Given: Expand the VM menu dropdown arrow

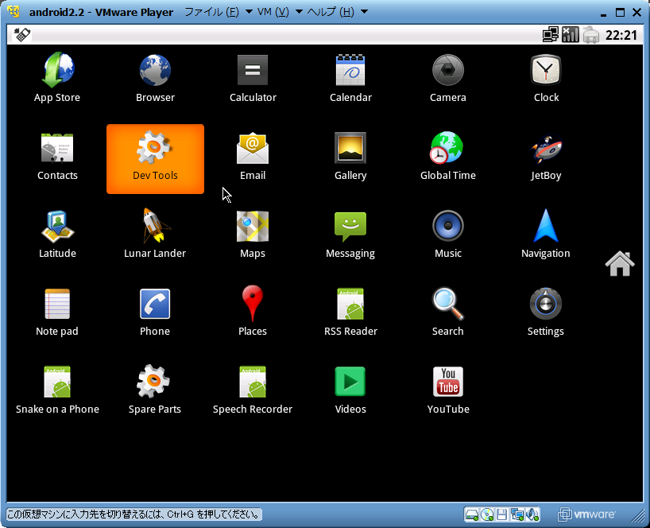Looking at the screenshot, I should point(299,12).
